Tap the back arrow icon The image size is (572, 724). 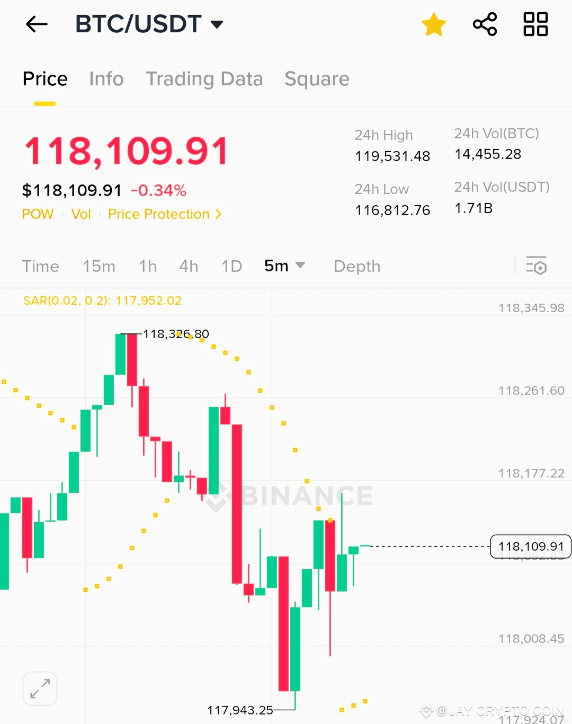pos(37,24)
